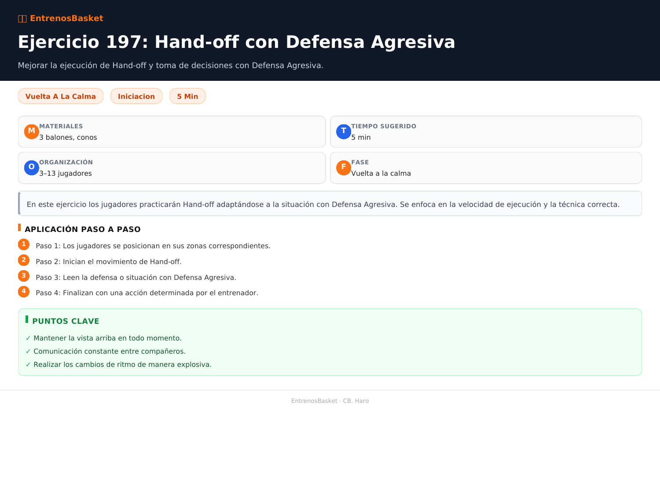Click "Comunicación constante entre compañeros"
660x478 pixels.
pyautogui.click(x=110, y=351)
